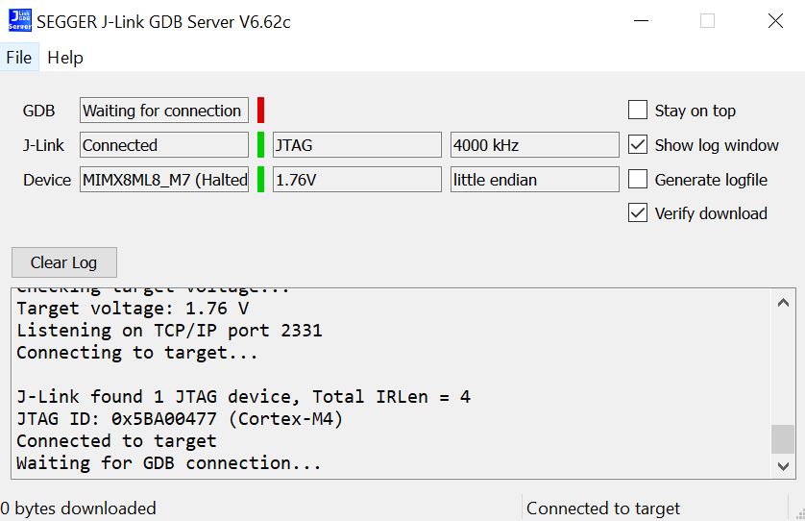The width and height of the screenshot is (805, 521).
Task: Click the J-Link Connected status field
Action: [x=163, y=145]
